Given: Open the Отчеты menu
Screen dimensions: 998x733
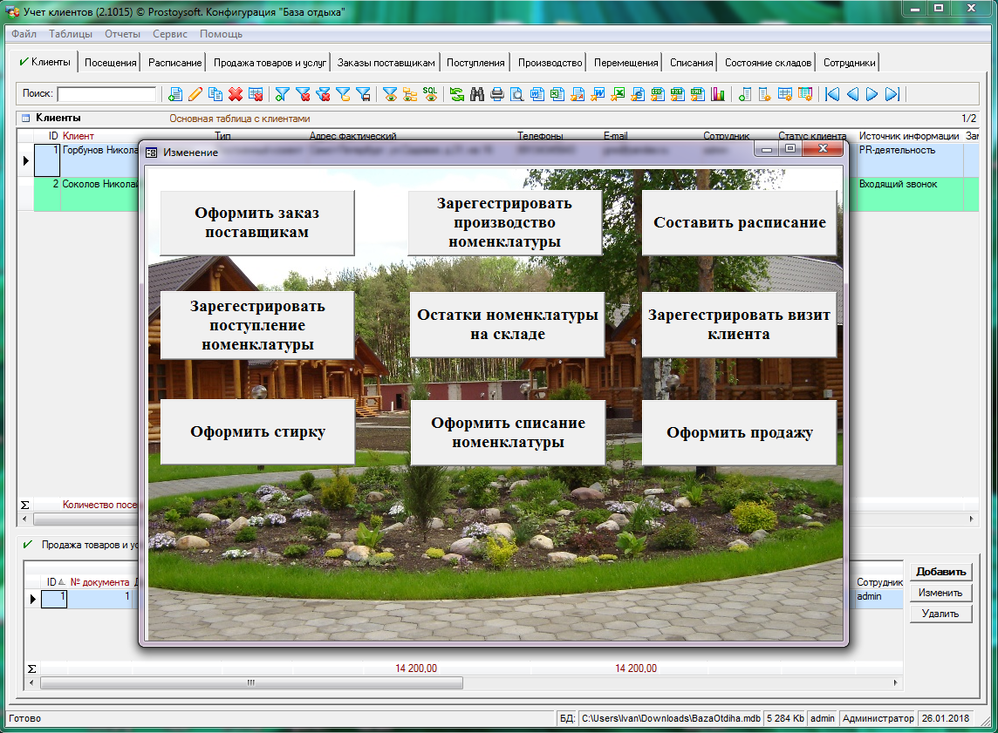Looking at the screenshot, I should click(x=122, y=34).
